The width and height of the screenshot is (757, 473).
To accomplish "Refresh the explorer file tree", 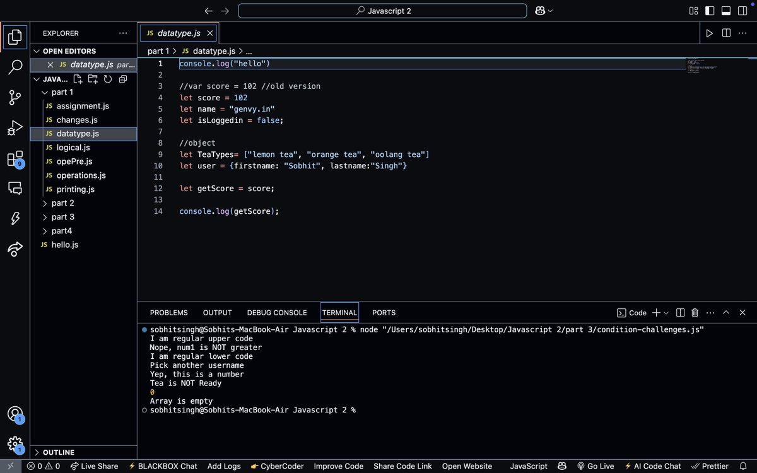I will (x=108, y=79).
